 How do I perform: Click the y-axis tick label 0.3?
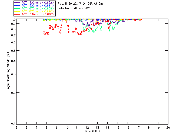point(13,74)
